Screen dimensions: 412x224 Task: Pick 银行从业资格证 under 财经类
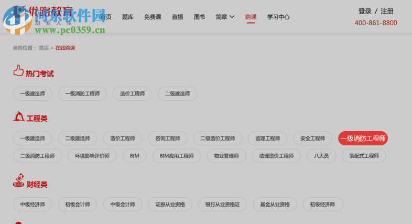[x=223, y=204]
